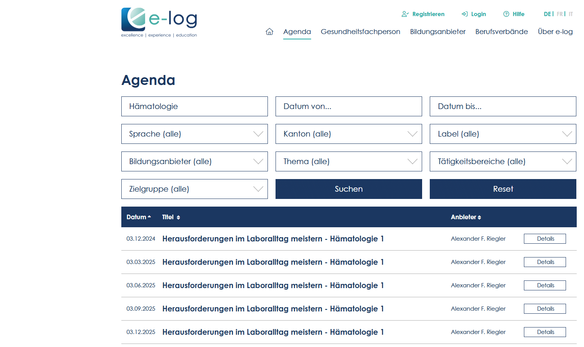Open the Berufsverbände navigation item
Viewport: 584px width, 347px height.
point(501,31)
